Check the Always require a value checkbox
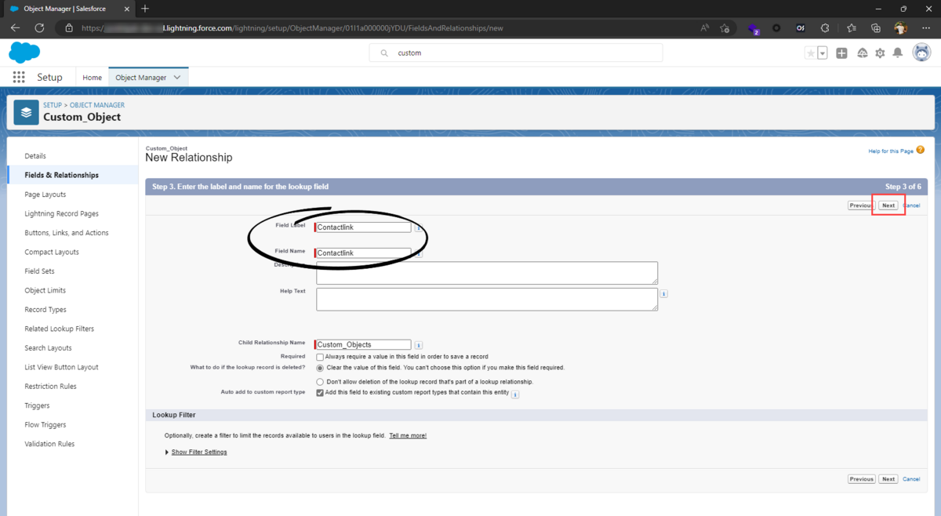The width and height of the screenshot is (941, 516). click(320, 357)
